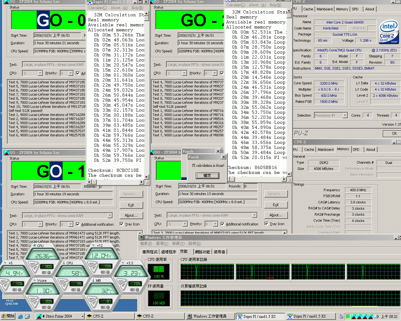
Task: Open the Mainboard tab in upper CPU-Z
Action: point(325,9)
